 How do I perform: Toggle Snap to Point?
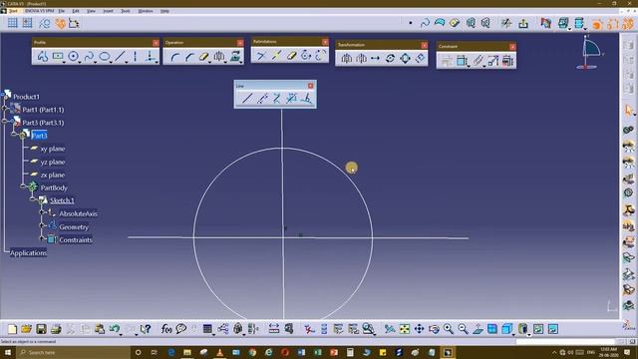(27, 23)
